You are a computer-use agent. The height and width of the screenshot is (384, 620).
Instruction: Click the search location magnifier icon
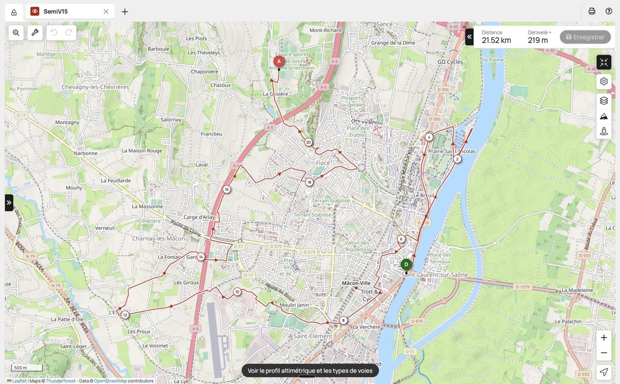16,32
